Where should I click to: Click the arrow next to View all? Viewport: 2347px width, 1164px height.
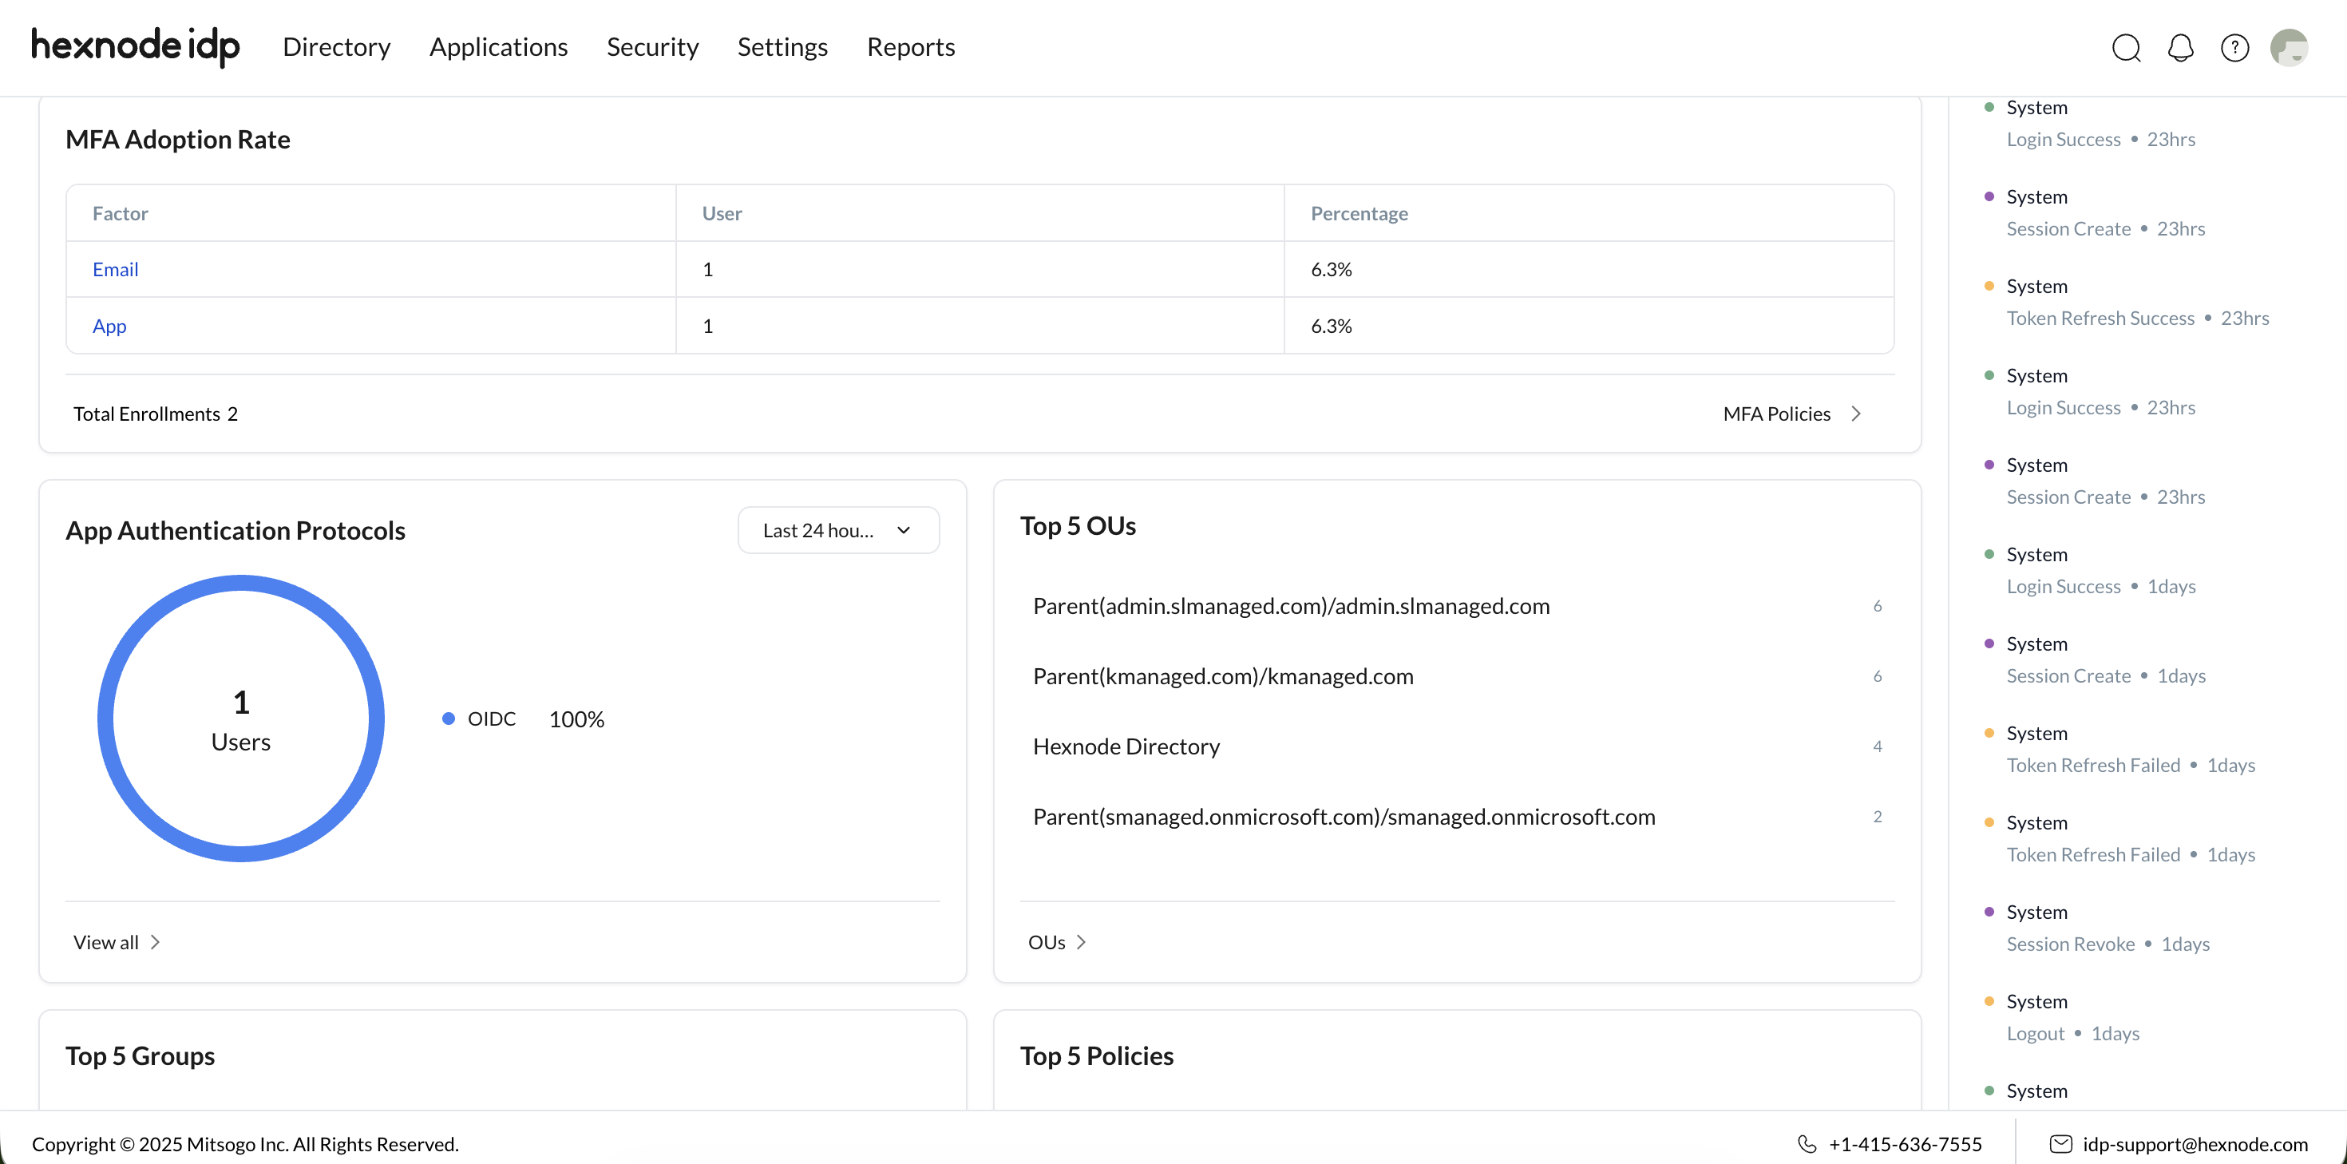[x=155, y=941]
